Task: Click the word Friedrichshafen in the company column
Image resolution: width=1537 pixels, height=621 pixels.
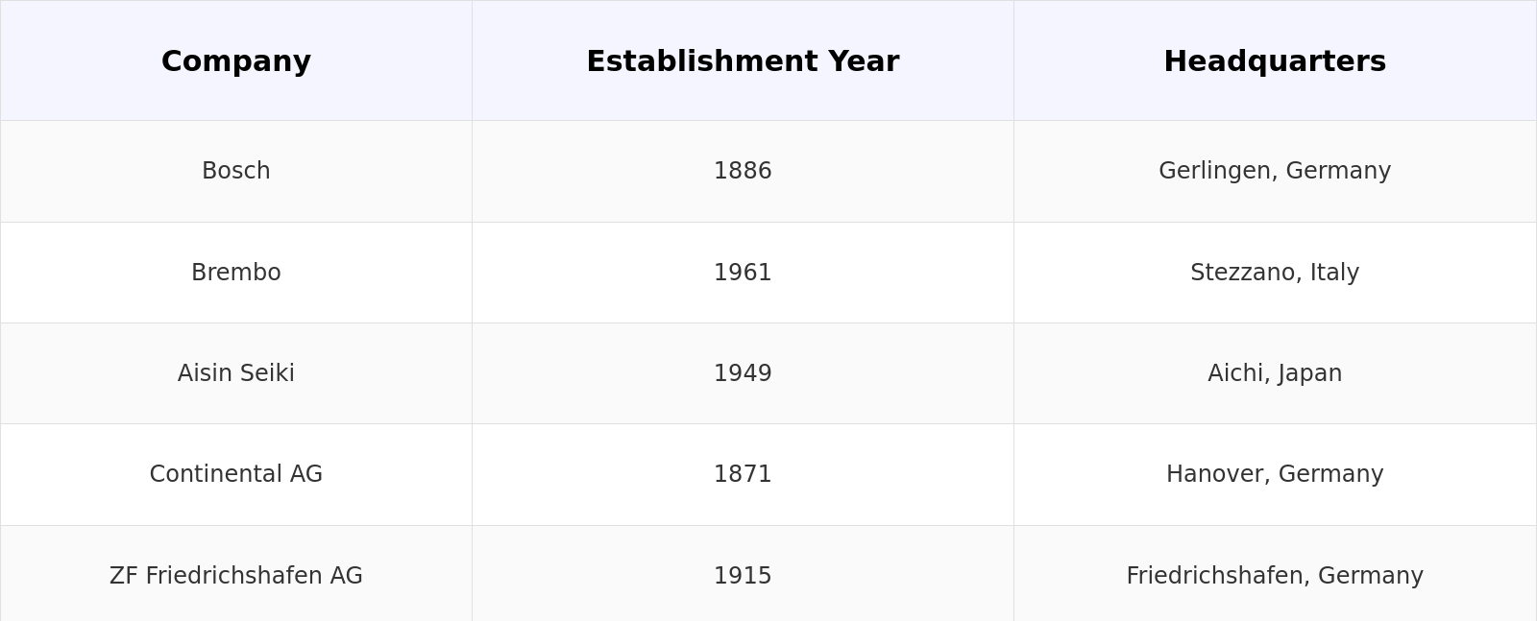Action: tap(234, 576)
